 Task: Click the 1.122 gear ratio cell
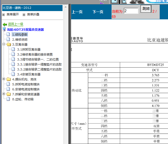156,90
